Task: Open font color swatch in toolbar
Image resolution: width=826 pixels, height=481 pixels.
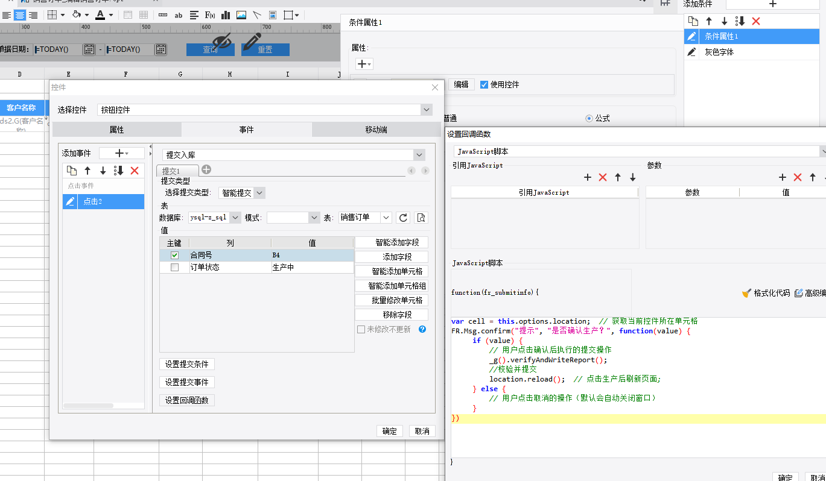Action: (100, 15)
